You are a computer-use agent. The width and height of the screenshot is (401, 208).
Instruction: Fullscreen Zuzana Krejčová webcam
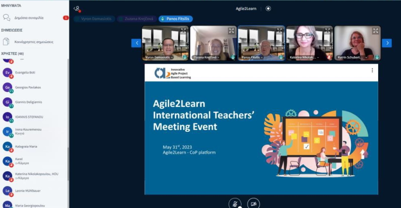pyautogui.click(x=231, y=31)
